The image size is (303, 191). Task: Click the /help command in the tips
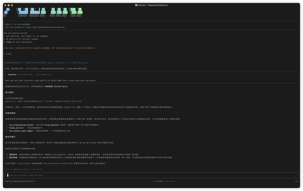9,42
